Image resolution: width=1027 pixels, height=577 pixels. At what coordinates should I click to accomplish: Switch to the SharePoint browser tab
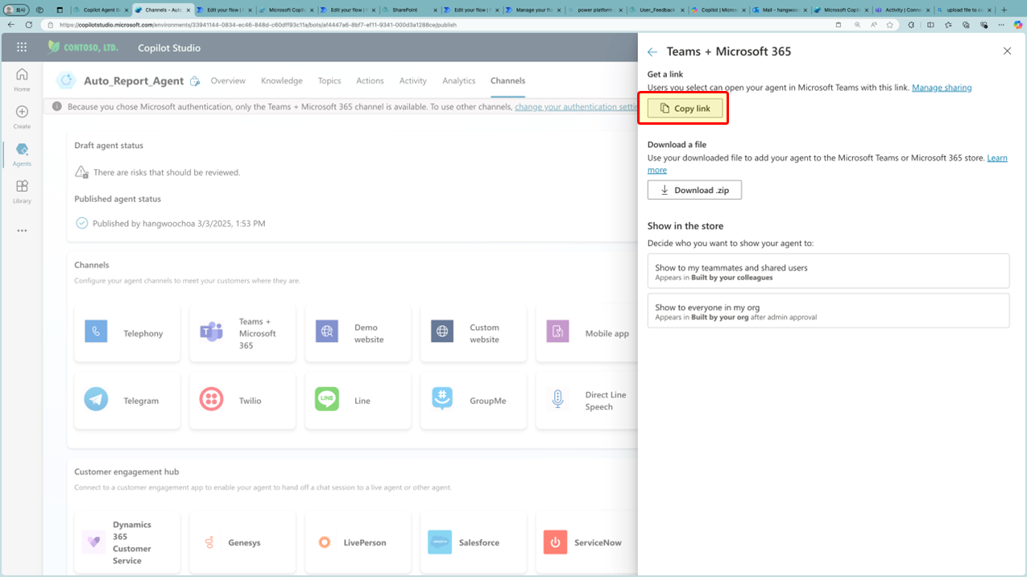(412, 10)
